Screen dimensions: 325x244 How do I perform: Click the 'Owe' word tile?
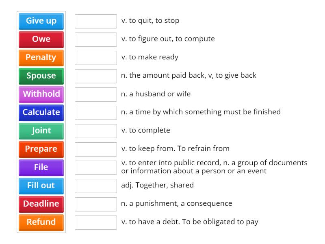pyautogui.click(x=41, y=39)
